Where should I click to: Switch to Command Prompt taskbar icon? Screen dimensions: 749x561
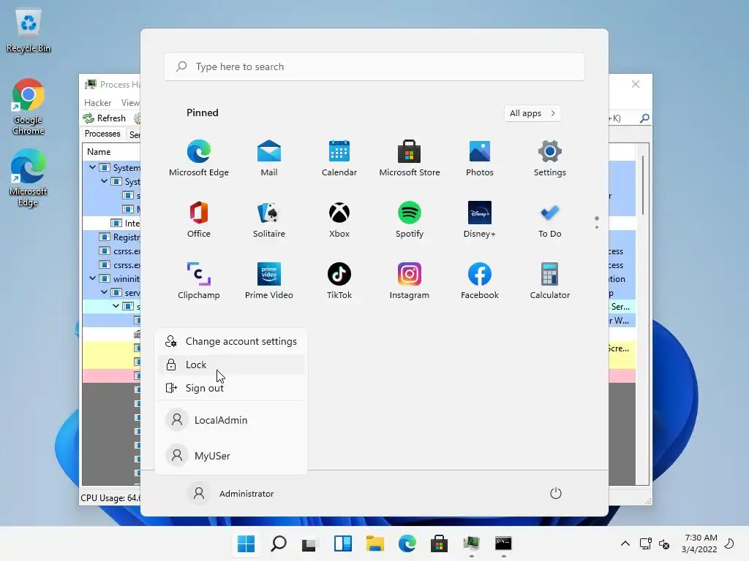tap(503, 543)
